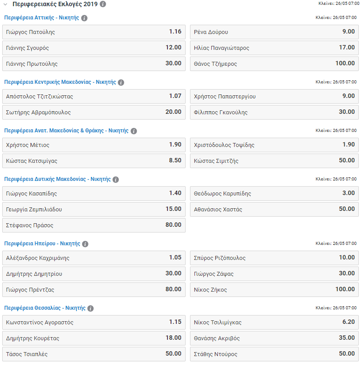Screen dimensions: 361x368
Task: Open the Περιφέρεια Αττικής - Νικητής market link
Action: click(x=42, y=18)
